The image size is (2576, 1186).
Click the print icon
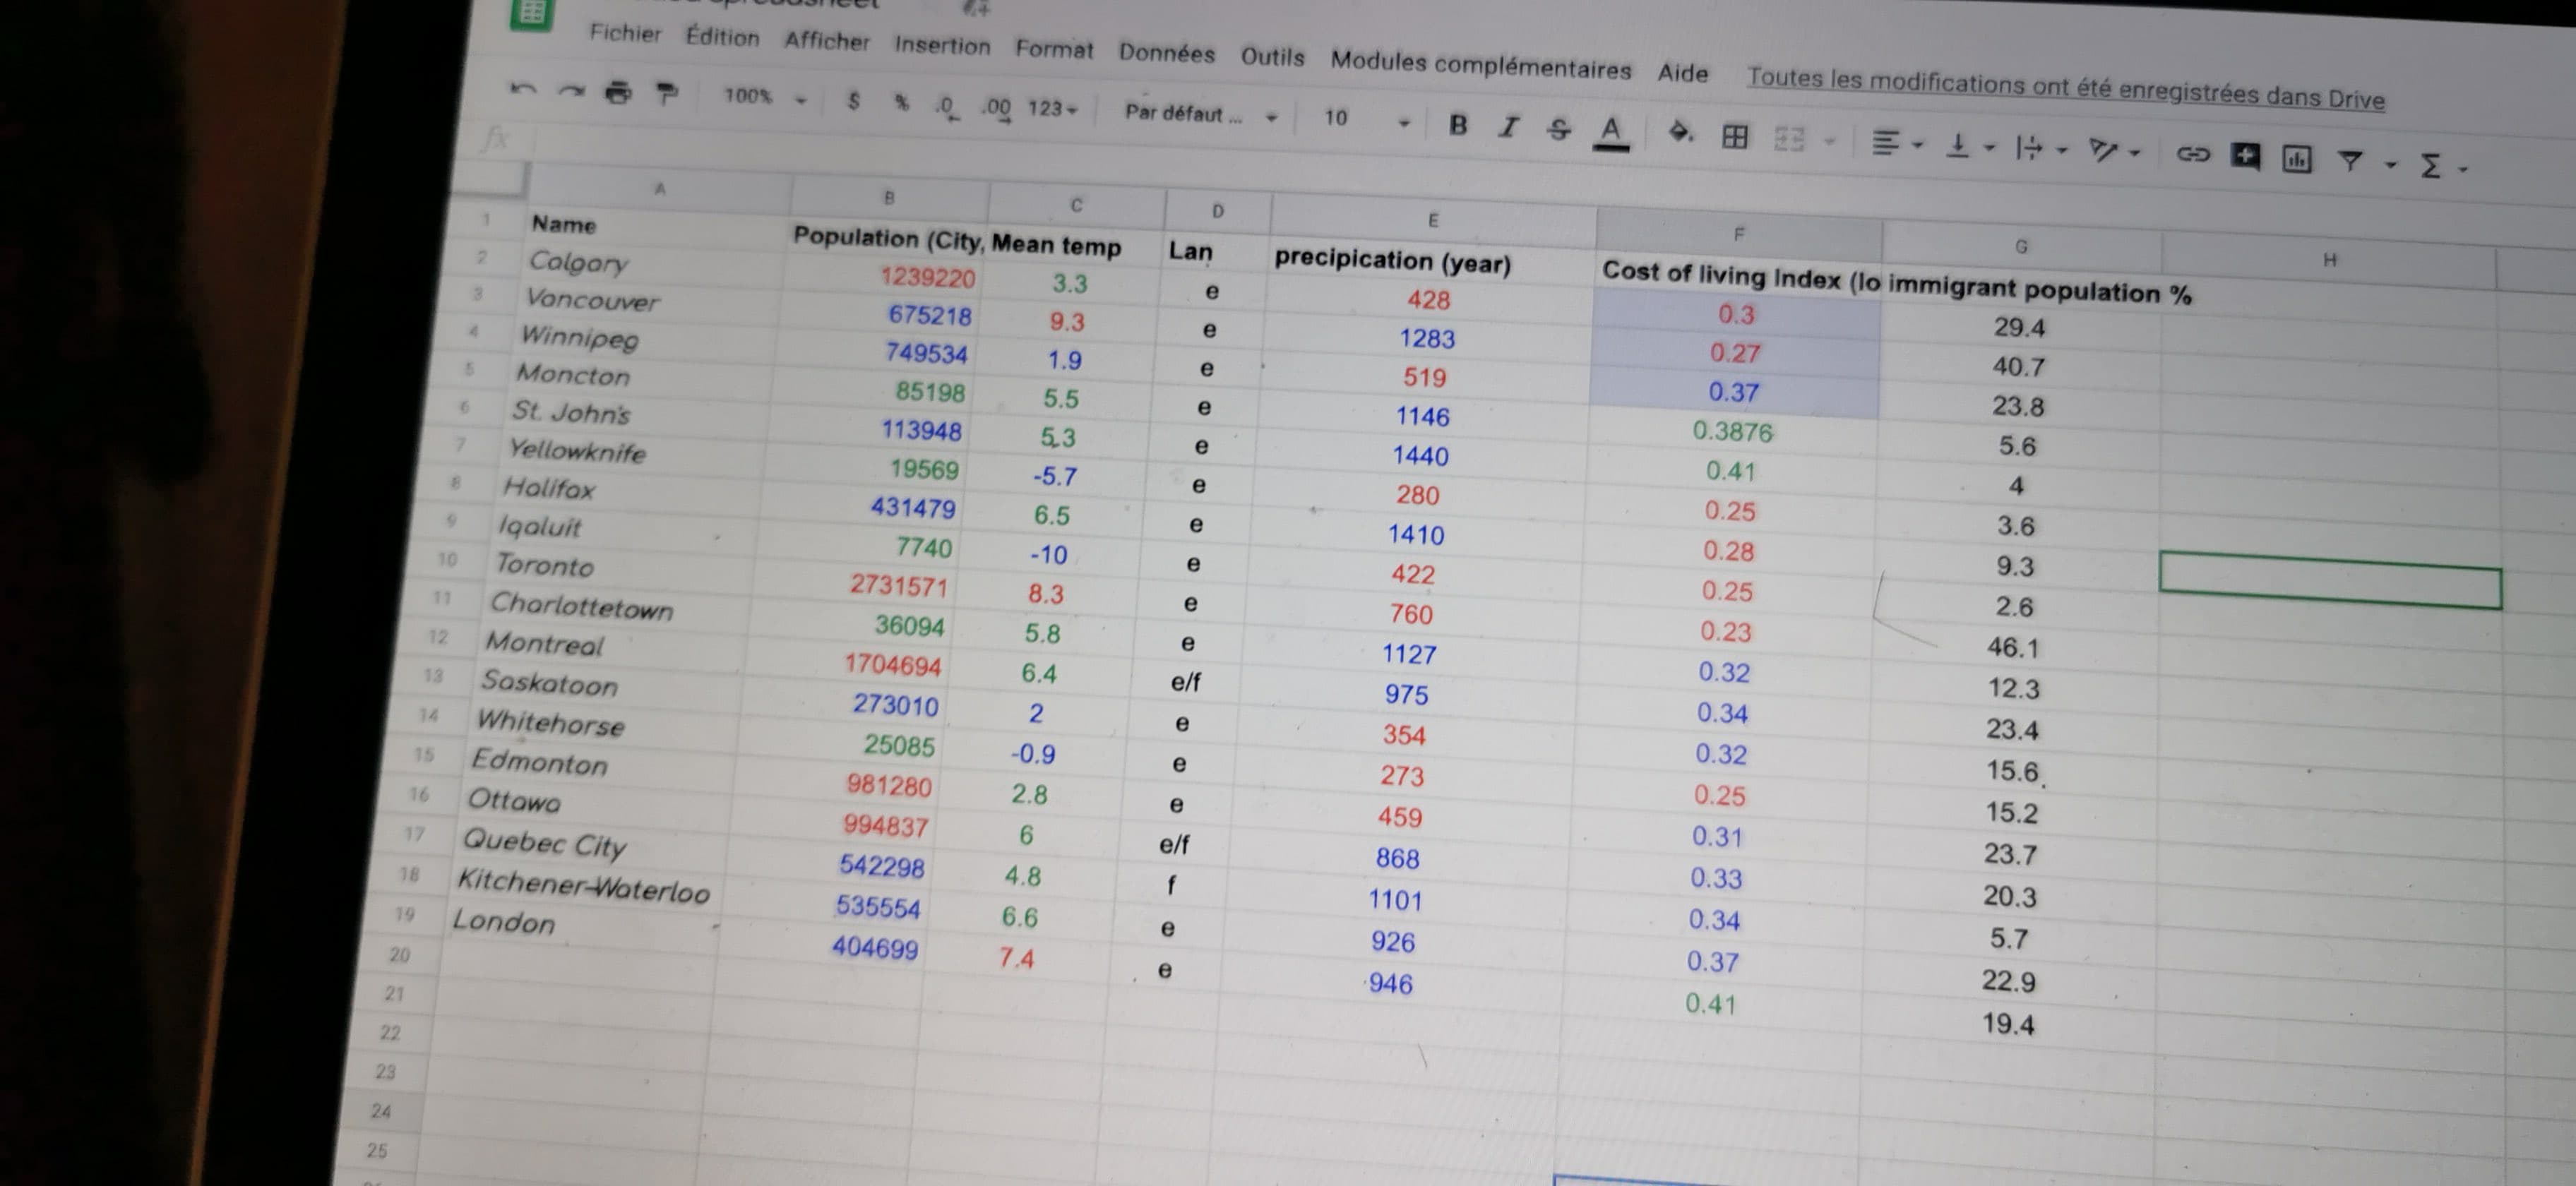[618, 93]
